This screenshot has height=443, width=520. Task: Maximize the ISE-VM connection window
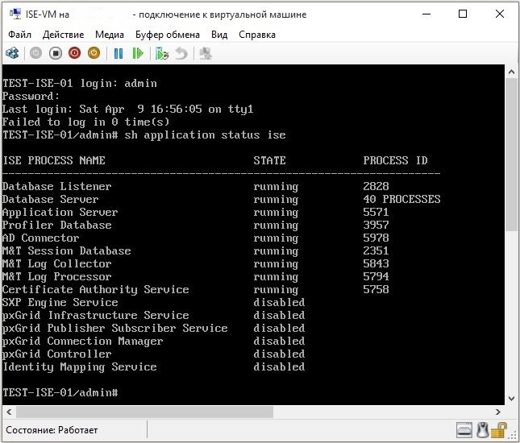coord(463,14)
